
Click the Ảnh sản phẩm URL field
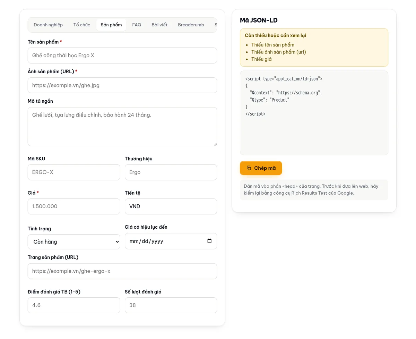click(122, 85)
